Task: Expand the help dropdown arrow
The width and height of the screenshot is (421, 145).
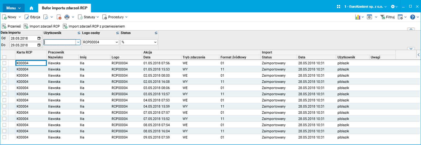Action: (418, 17)
